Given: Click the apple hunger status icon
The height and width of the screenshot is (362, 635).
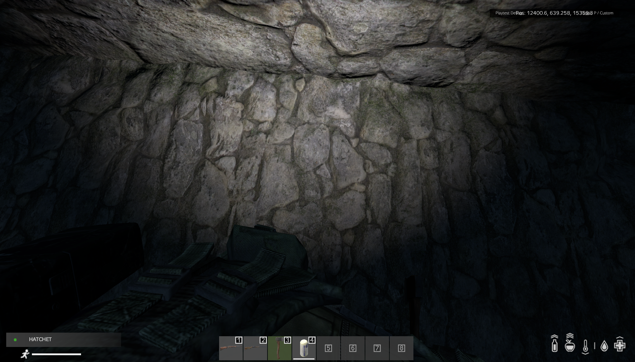Looking at the screenshot, I should tap(570, 347).
